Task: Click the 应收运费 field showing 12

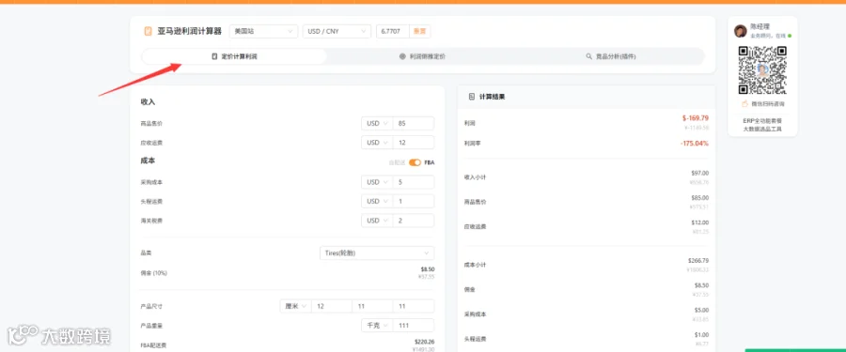Action: click(414, 143)
